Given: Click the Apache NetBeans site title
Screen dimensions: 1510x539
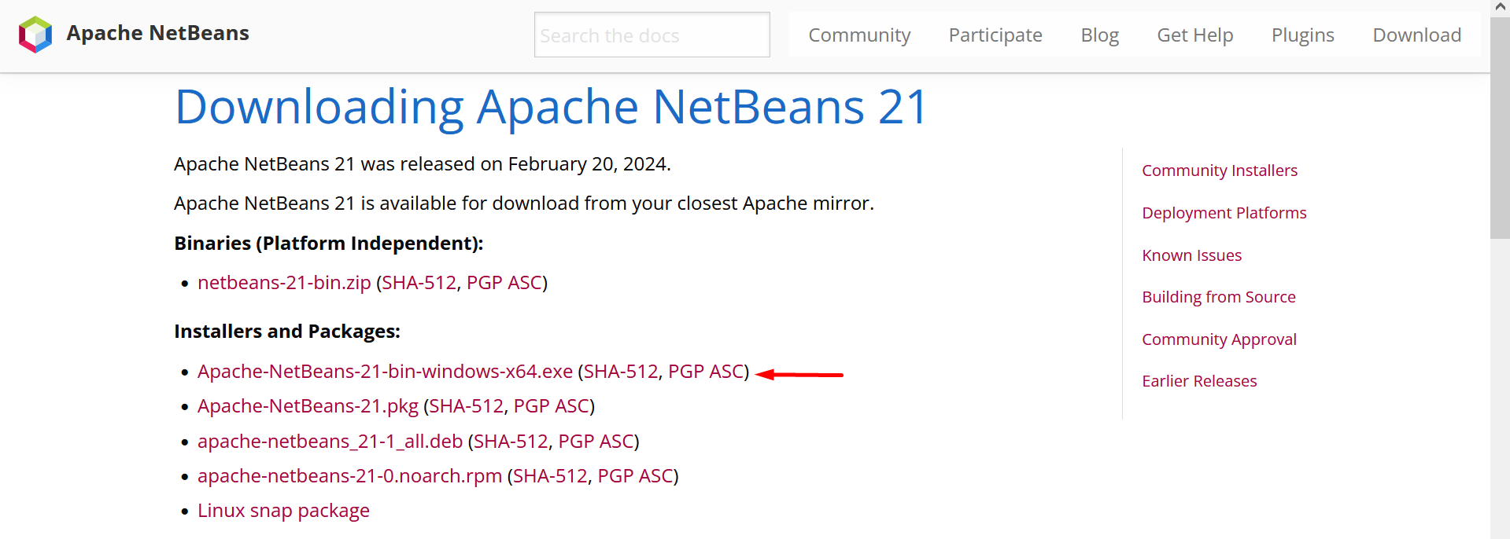Looking at the screenshot, I should [157, 33].
